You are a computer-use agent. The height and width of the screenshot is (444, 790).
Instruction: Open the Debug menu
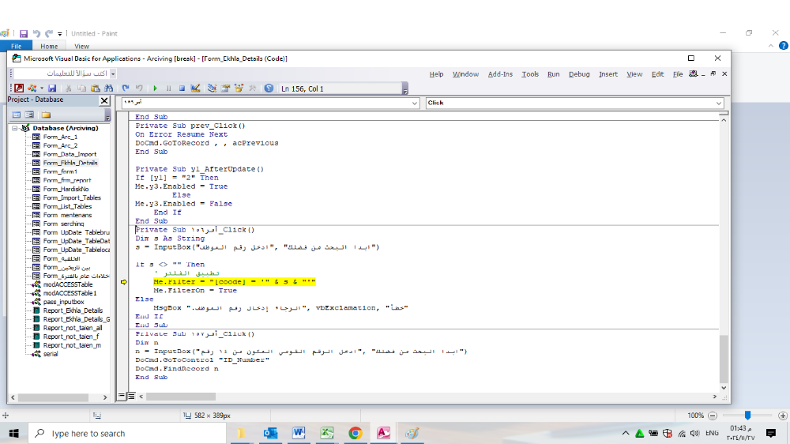coord(579,74)
